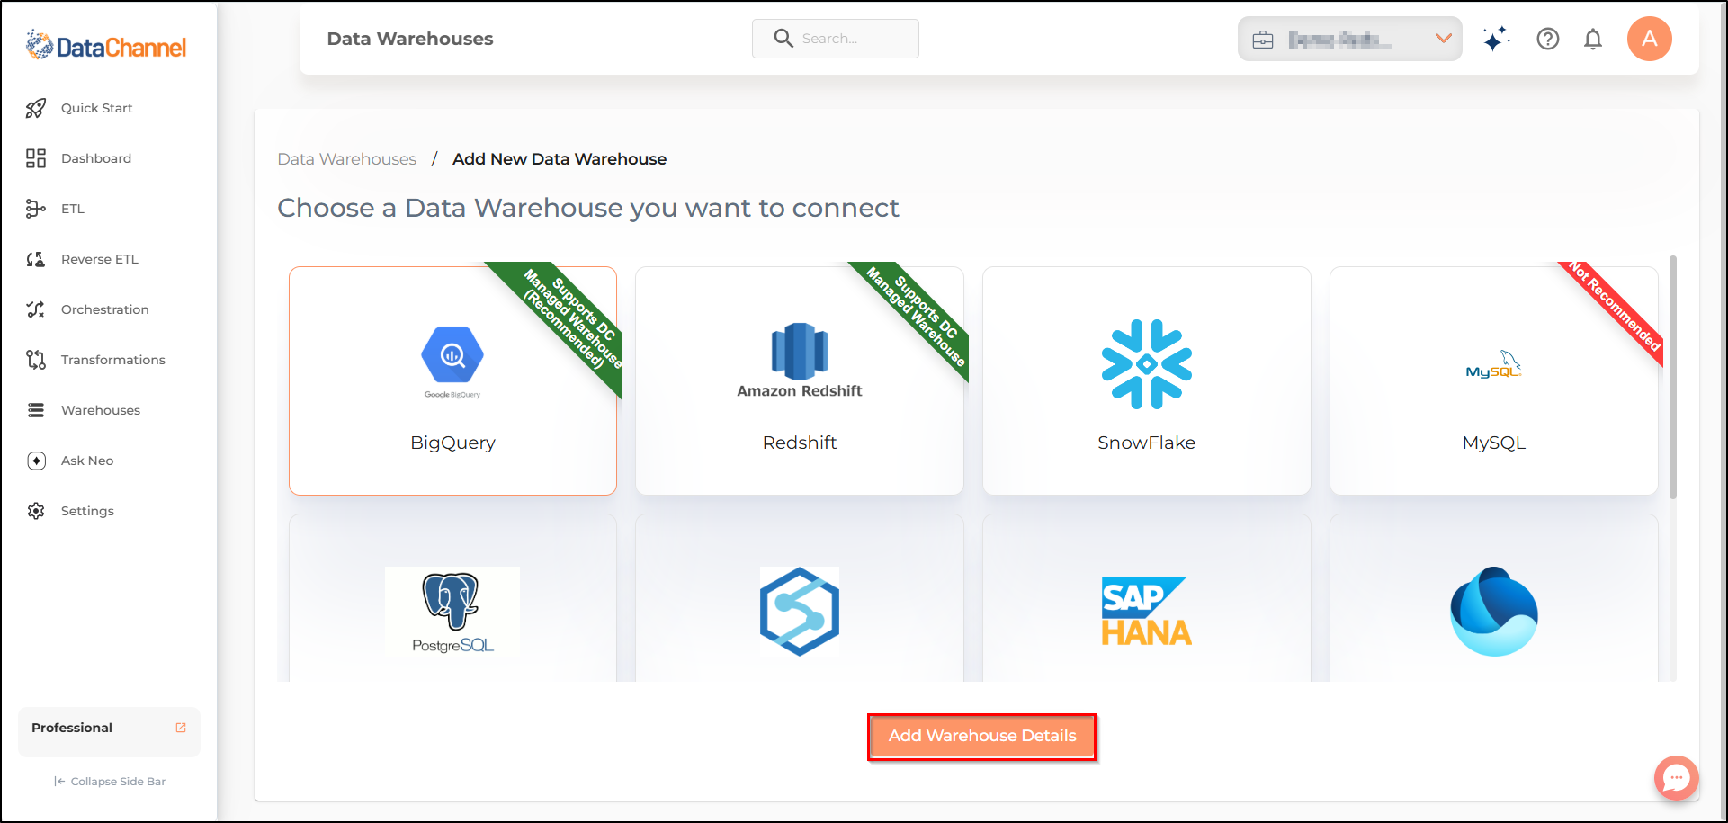Navigate to Orchestration
The width and height of the screenshot is (1728, 823).
105,309
